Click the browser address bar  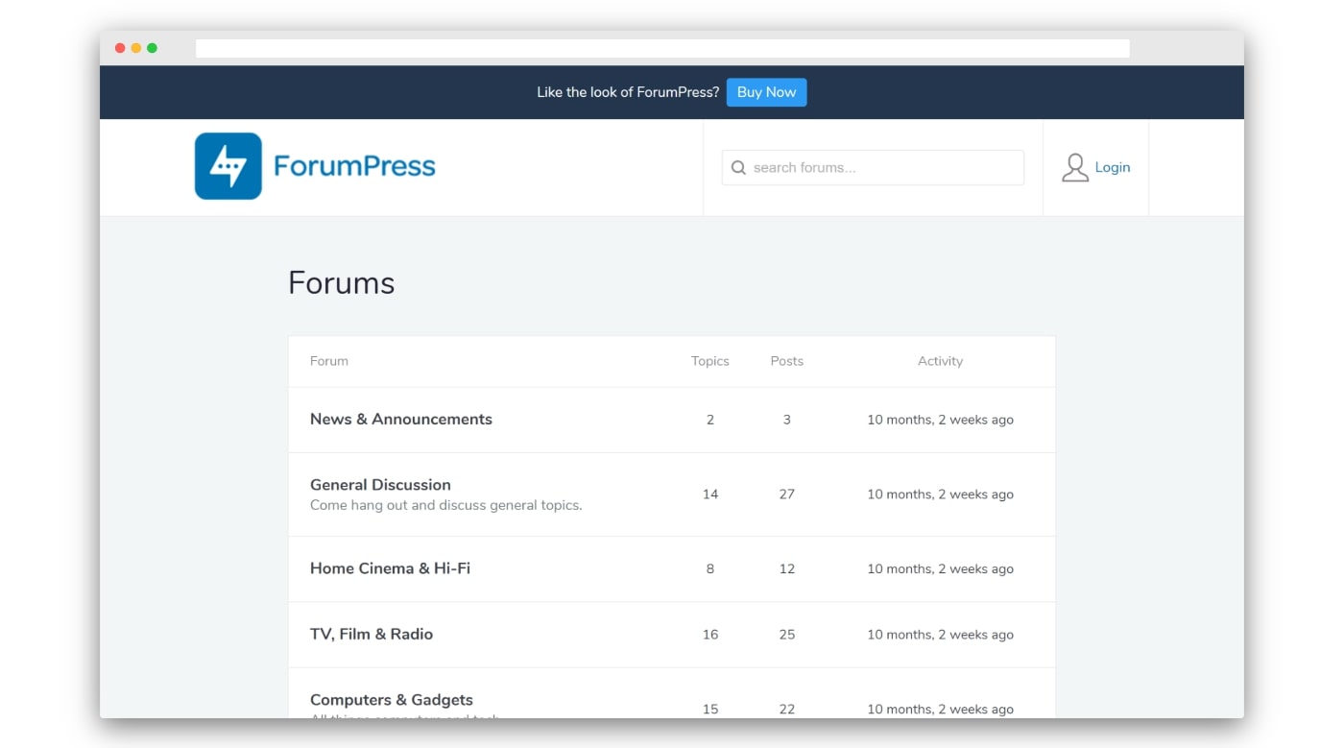(x=662, y=48)
